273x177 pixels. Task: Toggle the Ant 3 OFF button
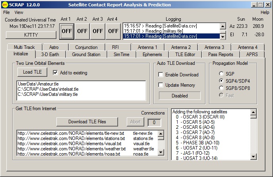tap(98, 31)
